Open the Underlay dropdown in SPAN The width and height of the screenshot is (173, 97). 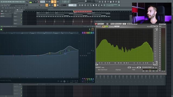117,26
